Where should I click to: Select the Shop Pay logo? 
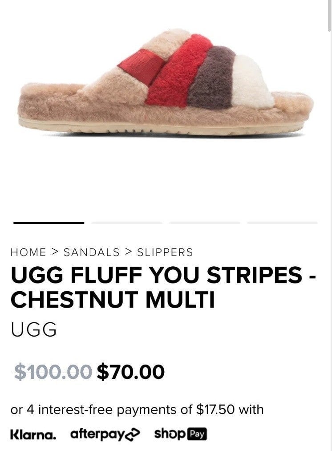181,434
